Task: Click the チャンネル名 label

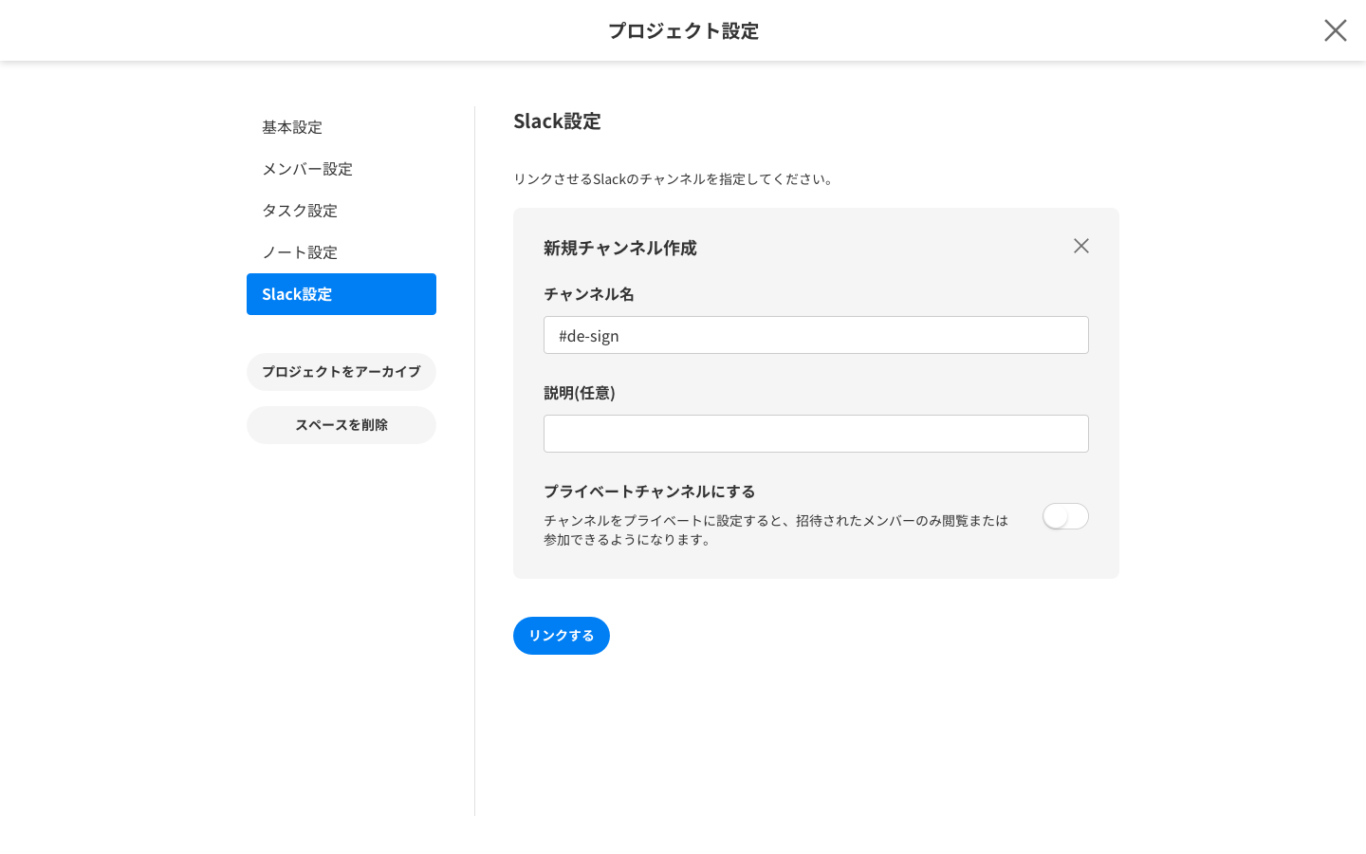Action: pyautogui.click(x=589, y=294)
